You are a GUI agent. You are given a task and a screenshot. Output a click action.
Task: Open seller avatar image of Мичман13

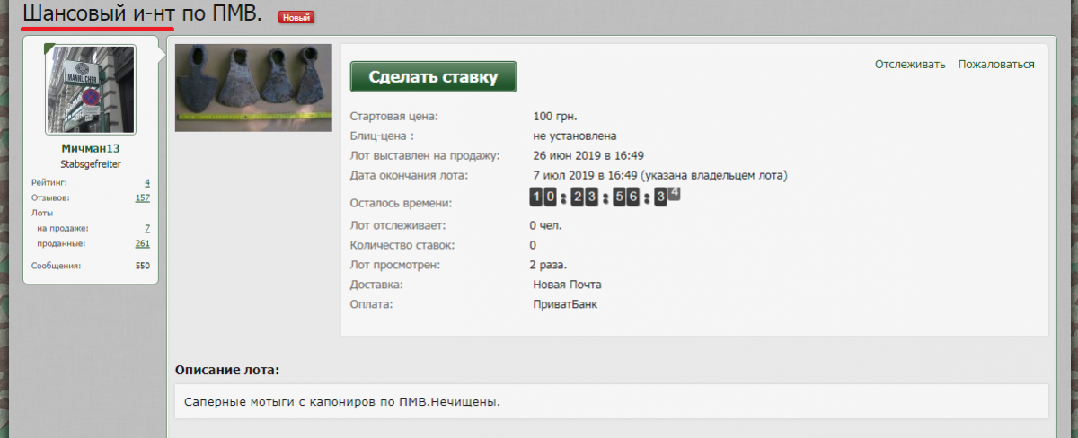pyautogui.click(x=91, y=91)
